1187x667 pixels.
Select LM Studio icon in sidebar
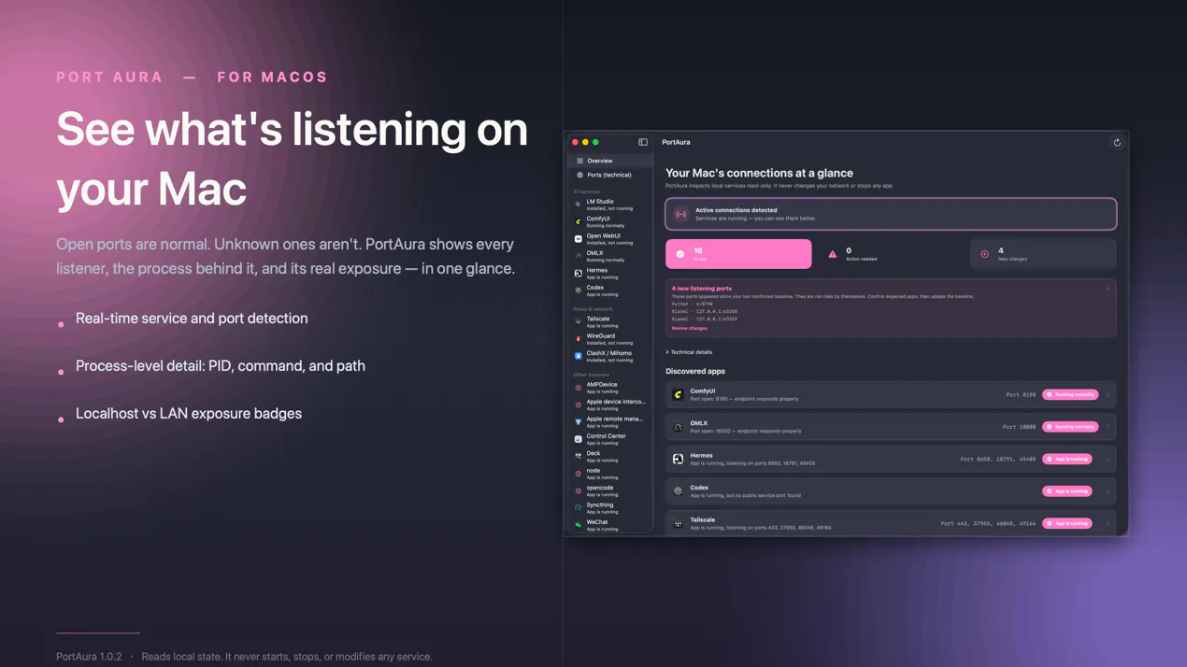click(579, 205)
